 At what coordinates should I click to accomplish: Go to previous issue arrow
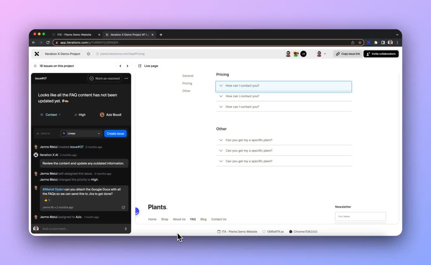120,66
